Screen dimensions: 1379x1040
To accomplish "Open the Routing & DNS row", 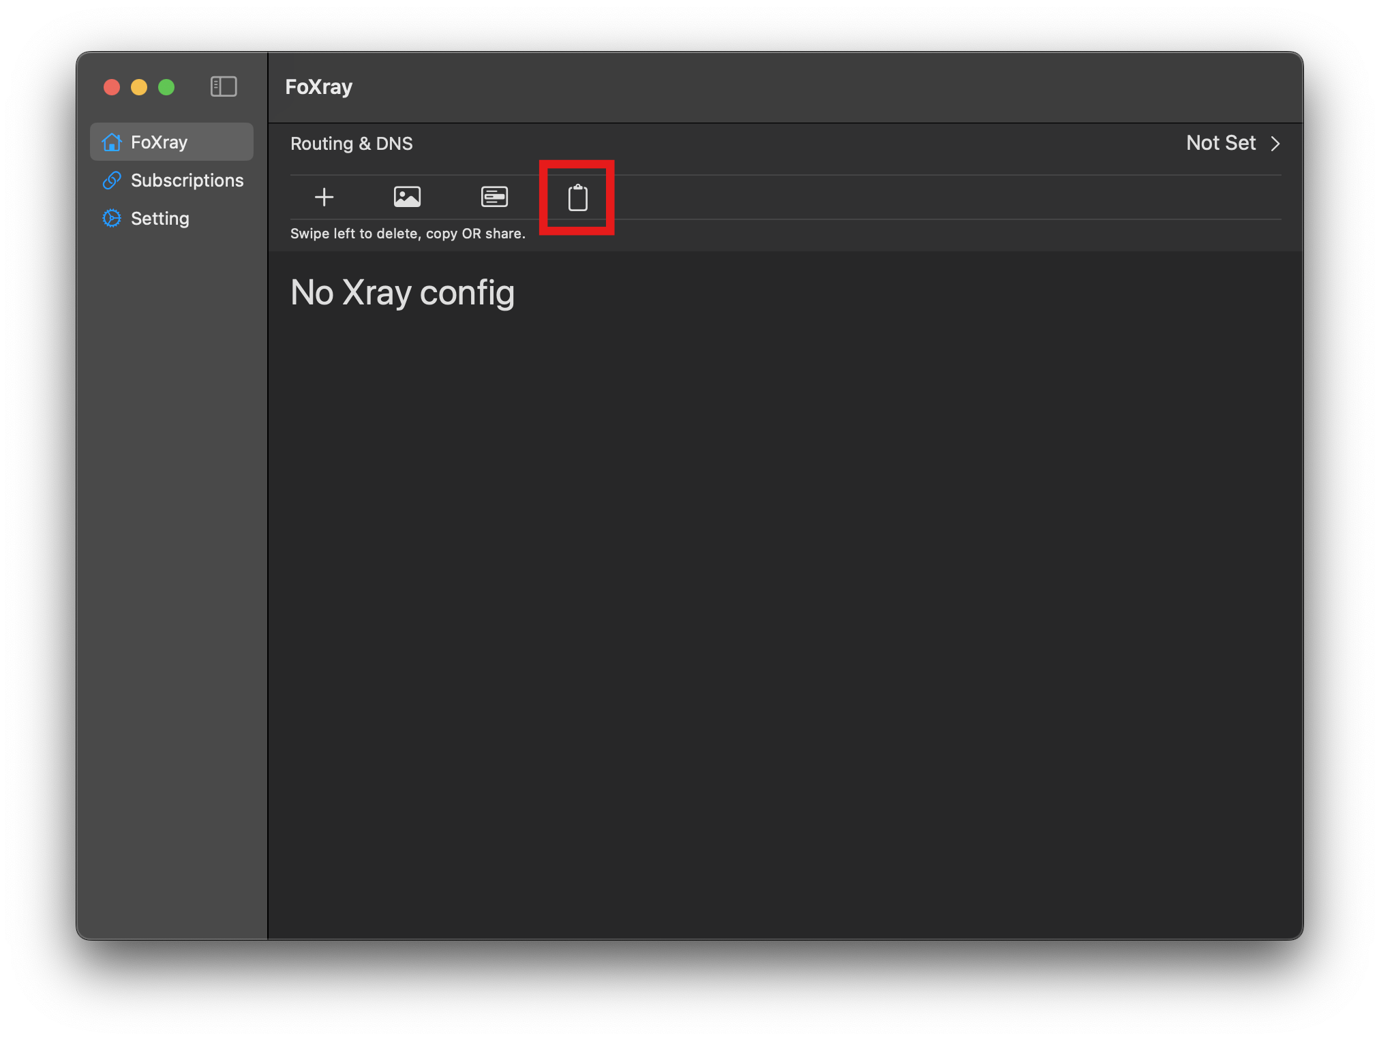I will coord(352,144).
